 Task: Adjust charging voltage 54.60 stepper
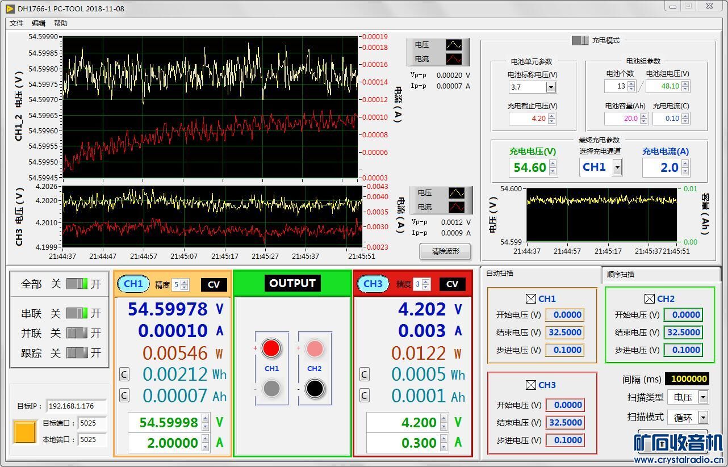point(553,167)
